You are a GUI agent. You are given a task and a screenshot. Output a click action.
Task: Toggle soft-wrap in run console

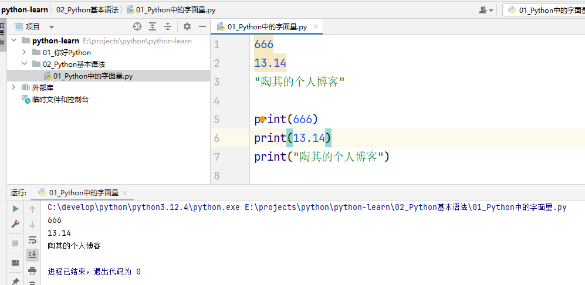click(32, 239)
